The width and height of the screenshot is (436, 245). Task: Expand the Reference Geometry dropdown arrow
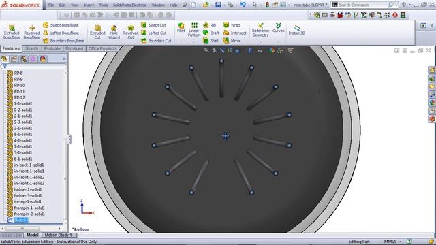coord(260,42)
